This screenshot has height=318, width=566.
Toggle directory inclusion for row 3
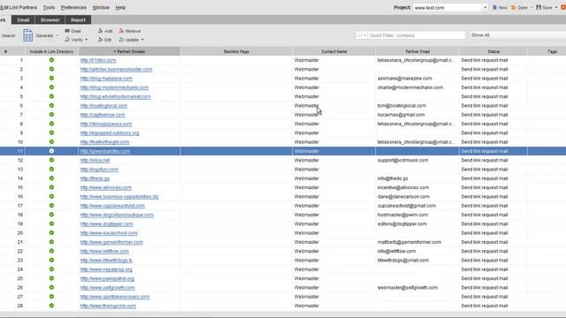[x=51, y=79]
